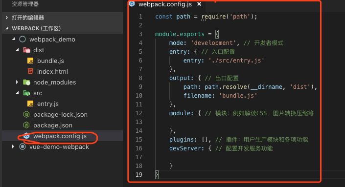Image resolution: width=345 pixels, height=187 pixels.
Task: Click line number 12 in the gutter
Action: (x=139, y=113)
